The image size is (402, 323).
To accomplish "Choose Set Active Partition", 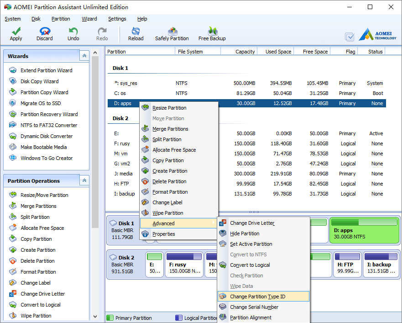I will pos(263,244).
